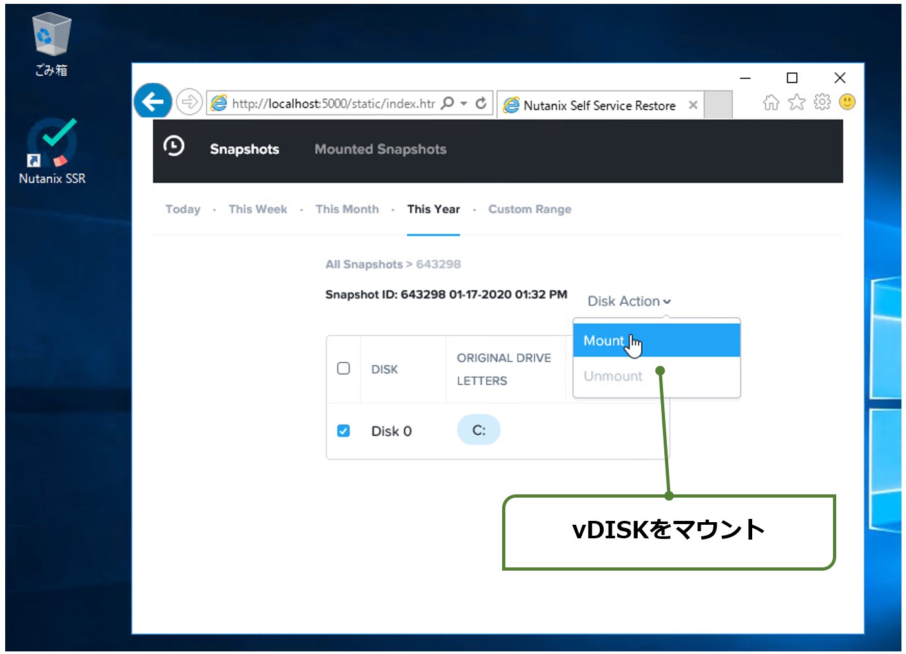Screen dimensions: 906x654
Task: Close the Internet Explorer window
Action: pos(840,78)
